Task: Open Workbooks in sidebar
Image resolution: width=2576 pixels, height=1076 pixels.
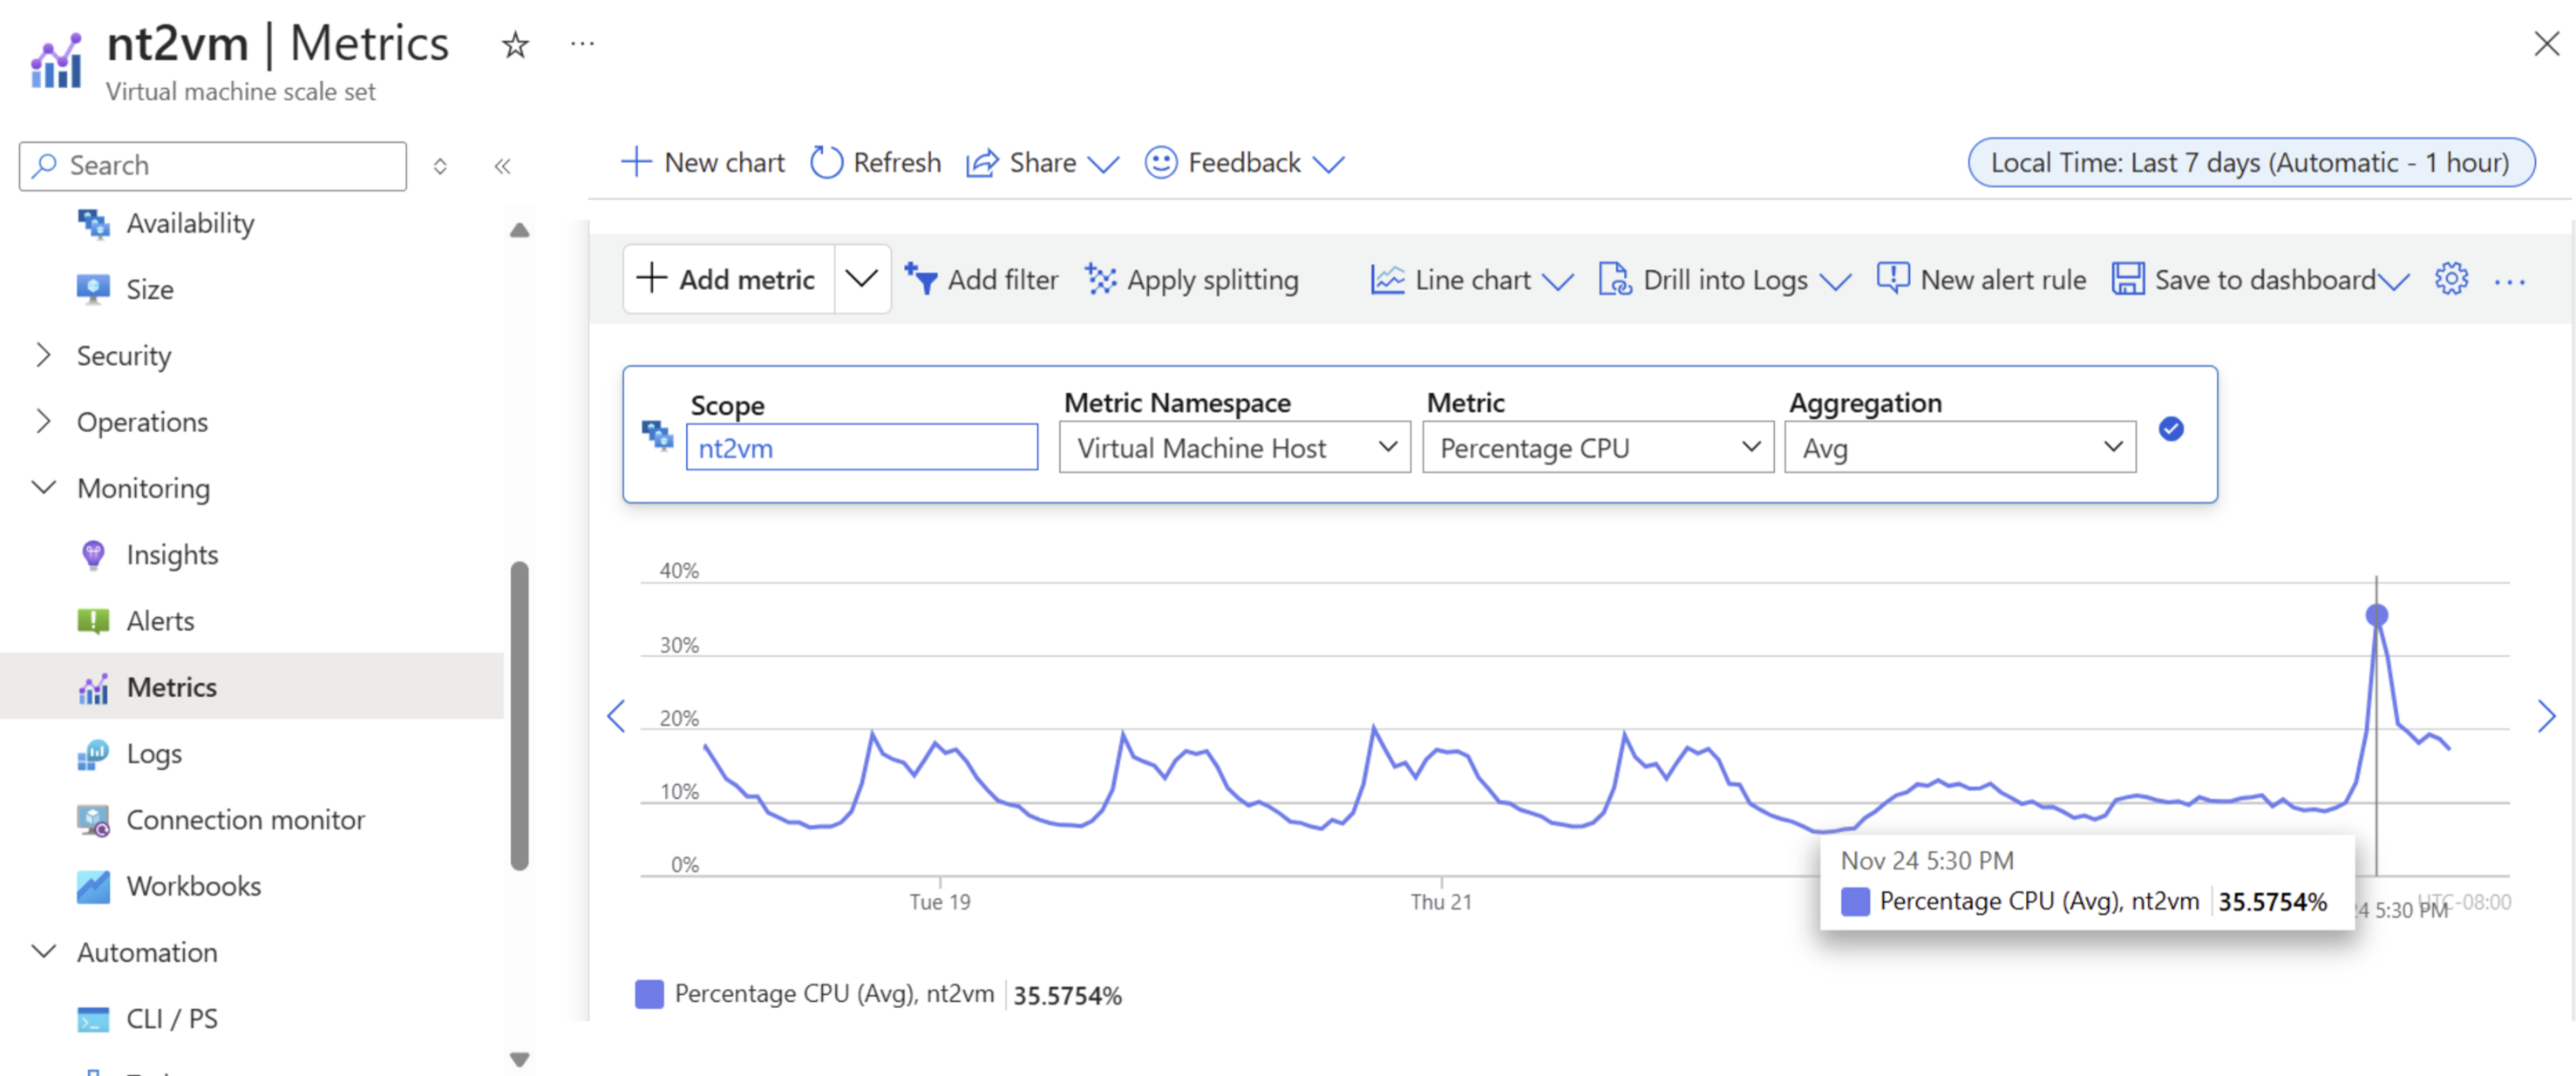Action: [193, 886]
